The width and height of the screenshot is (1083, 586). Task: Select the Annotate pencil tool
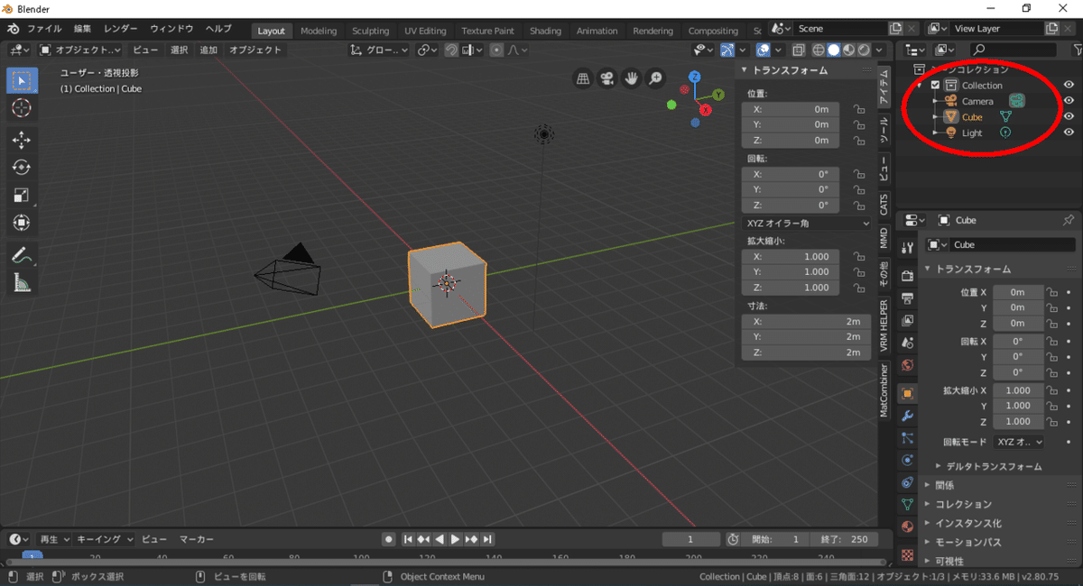point(22,255)
